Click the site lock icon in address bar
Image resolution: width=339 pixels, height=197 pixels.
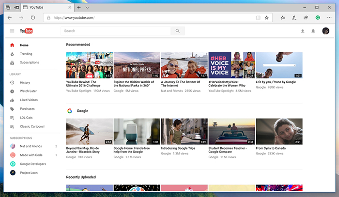[x=48, y=18]
